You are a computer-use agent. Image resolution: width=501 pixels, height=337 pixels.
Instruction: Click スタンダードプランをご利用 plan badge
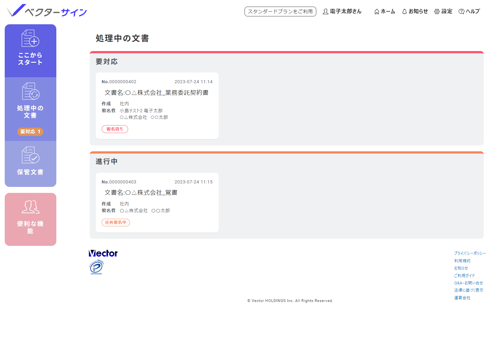[280, 11]
